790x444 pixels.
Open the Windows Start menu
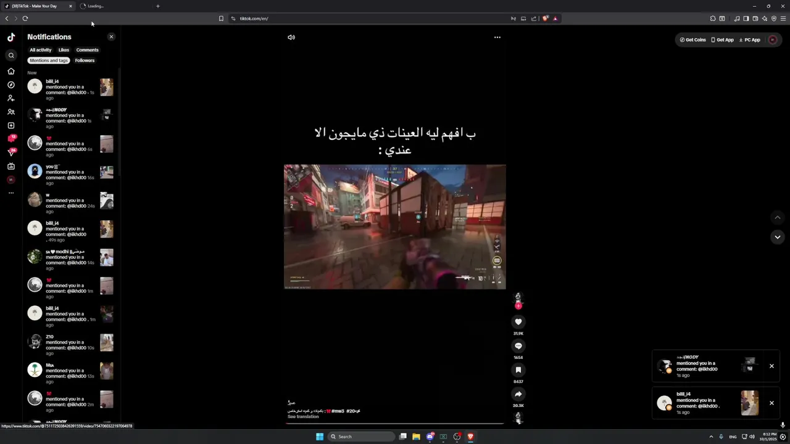(320, 437)
